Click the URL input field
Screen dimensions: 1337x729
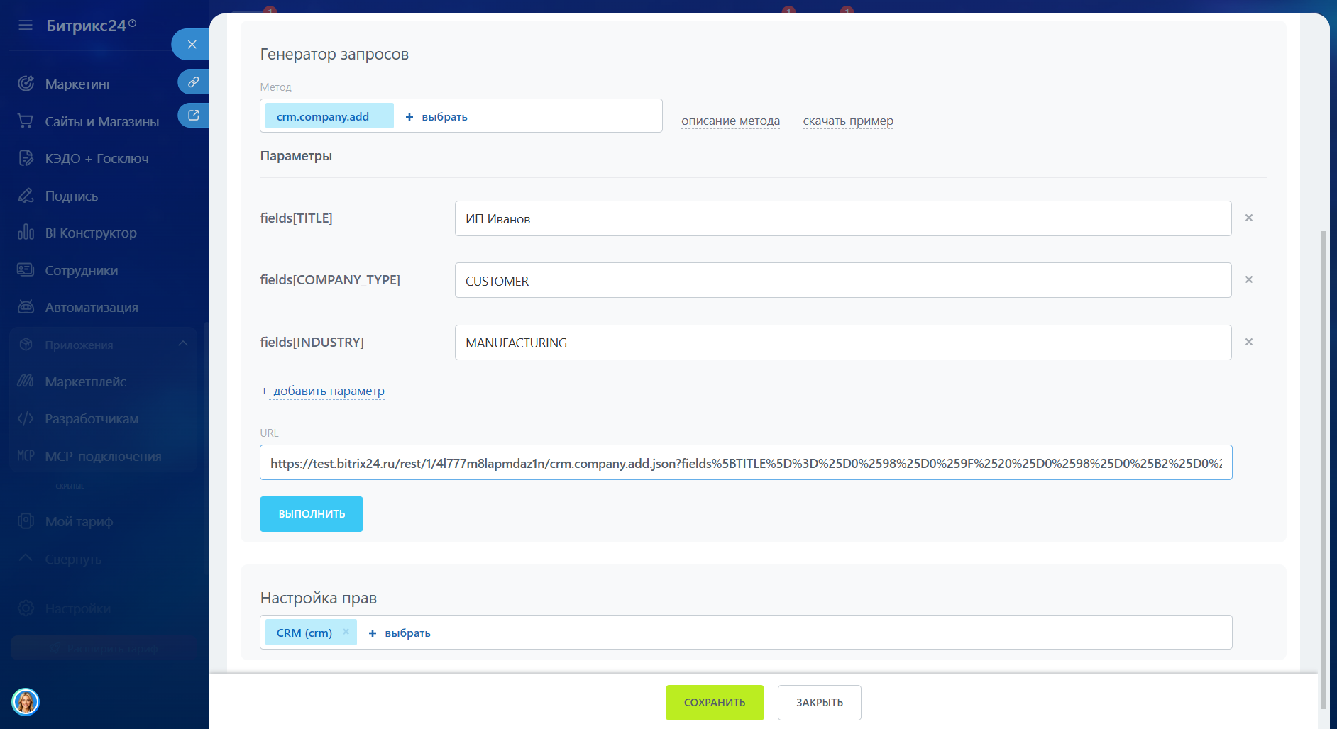745,463
